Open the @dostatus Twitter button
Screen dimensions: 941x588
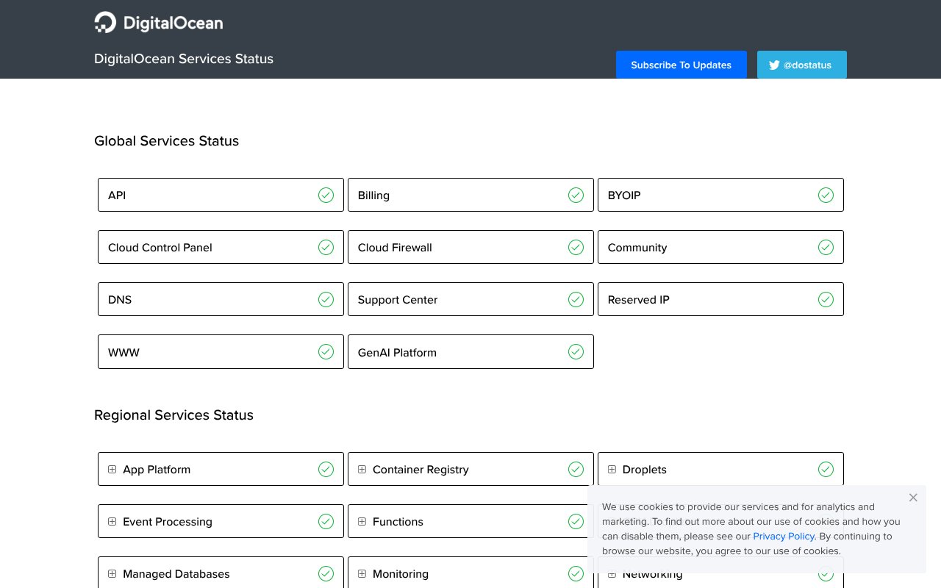[801, 65]
